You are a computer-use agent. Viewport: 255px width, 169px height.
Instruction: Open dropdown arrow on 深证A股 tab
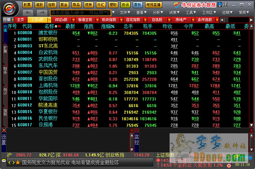click(74, 20)
